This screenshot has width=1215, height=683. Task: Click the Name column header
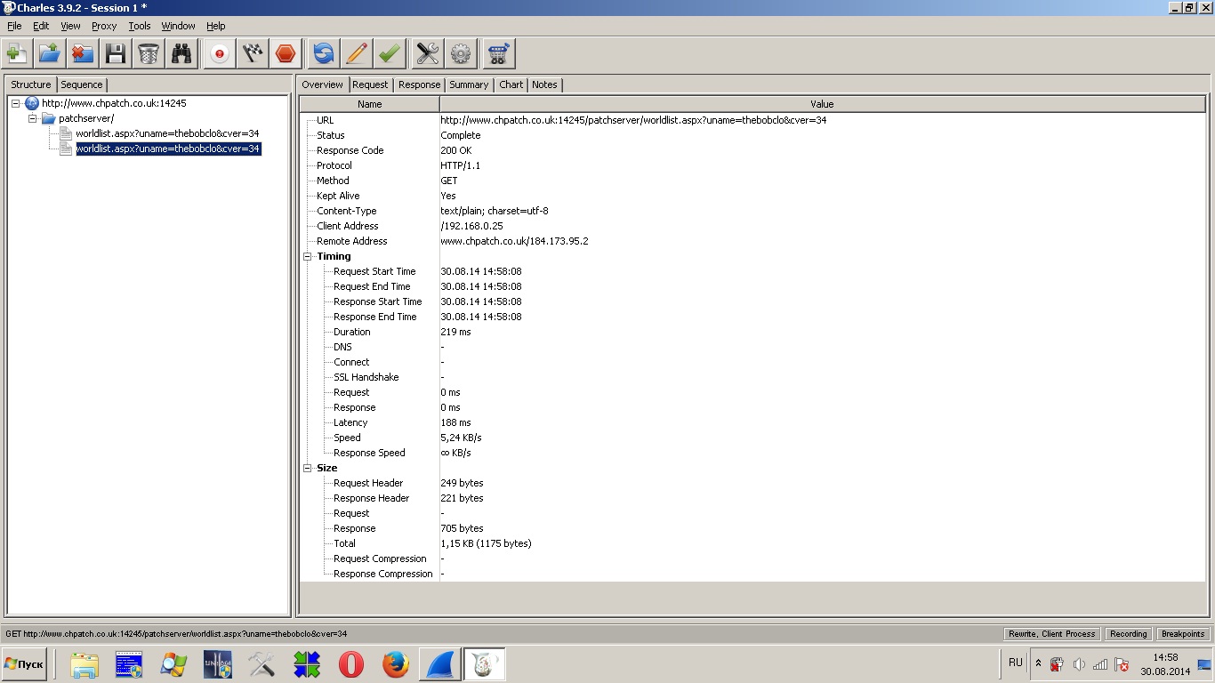pyautogui.click(x=369, y=104)
